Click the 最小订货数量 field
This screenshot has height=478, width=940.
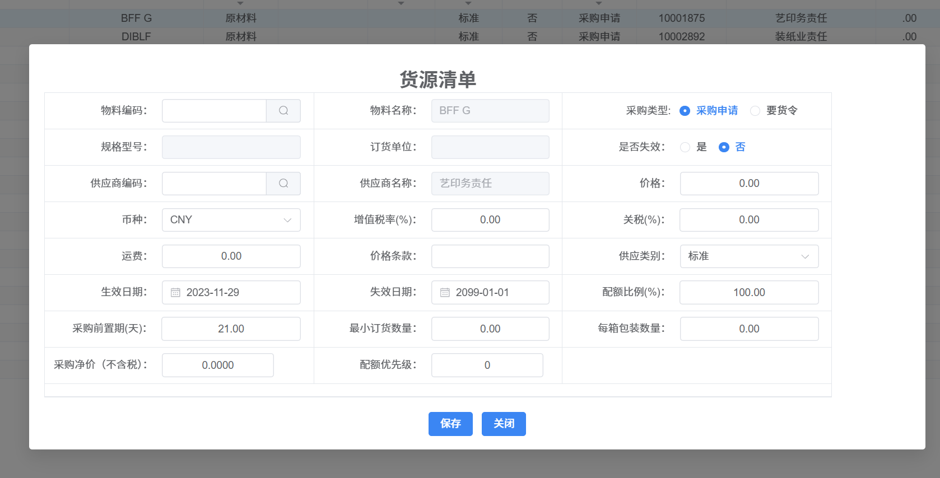490,329
